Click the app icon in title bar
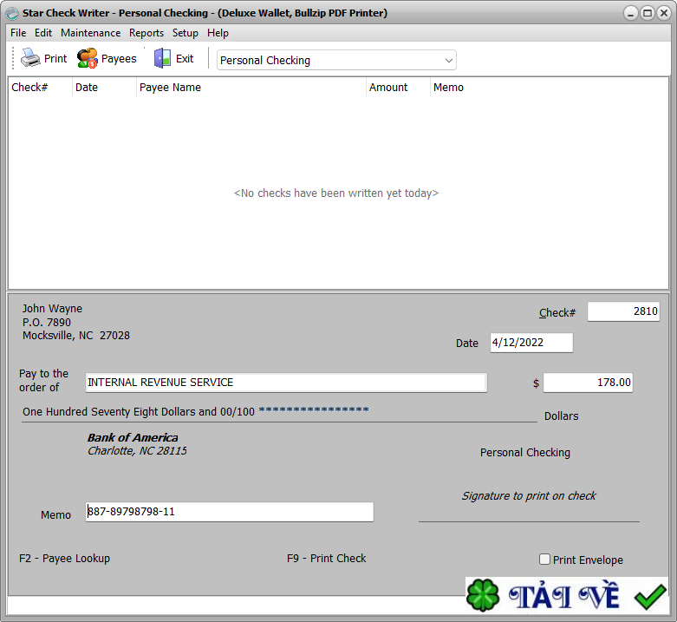 (12, 13)
